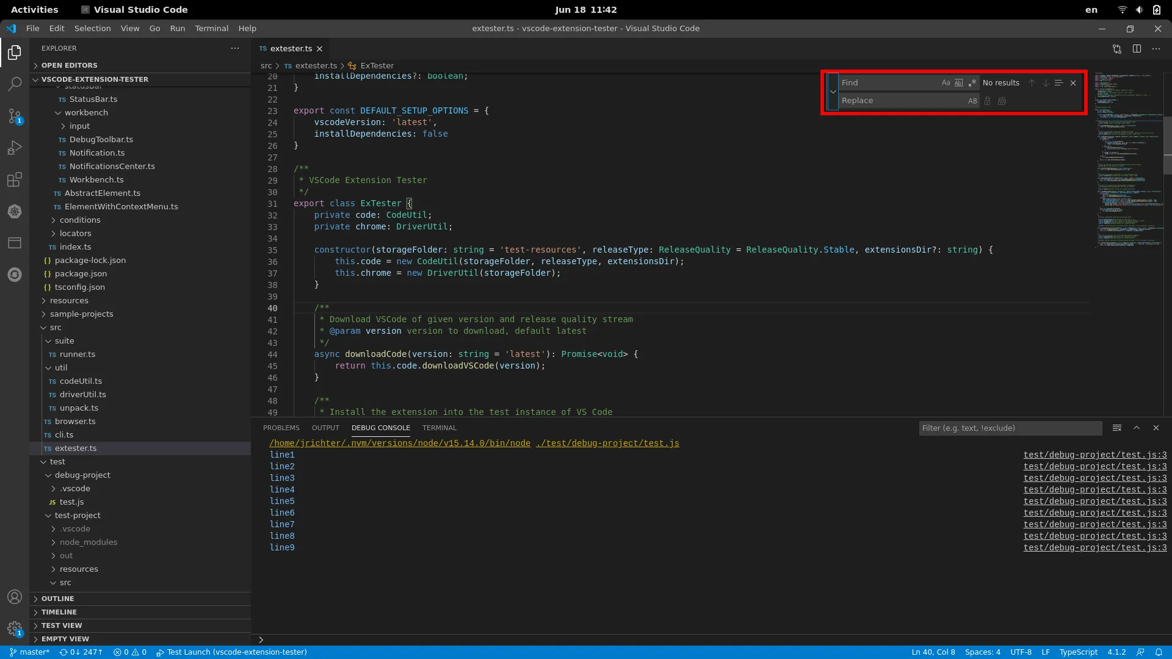The width and height of the screenshot is (1172, 659).
Task: Collapse the workbench folder
Action: tap(140, 113)
